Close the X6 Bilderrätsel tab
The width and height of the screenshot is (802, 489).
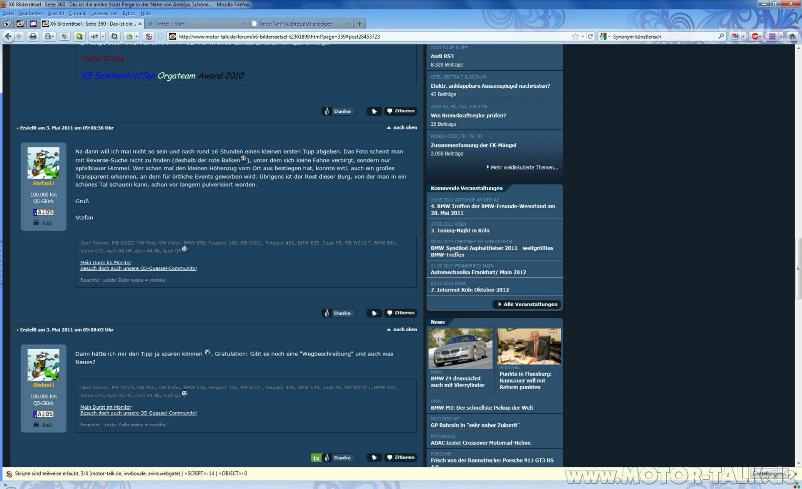(x=140, y=24)
